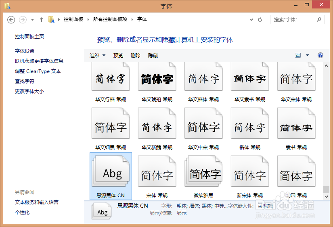Select the 华文细黑 常规 font icon
The width and height of the screenshot is (333, 227).
pyautogui.click(x=111, y=123)
